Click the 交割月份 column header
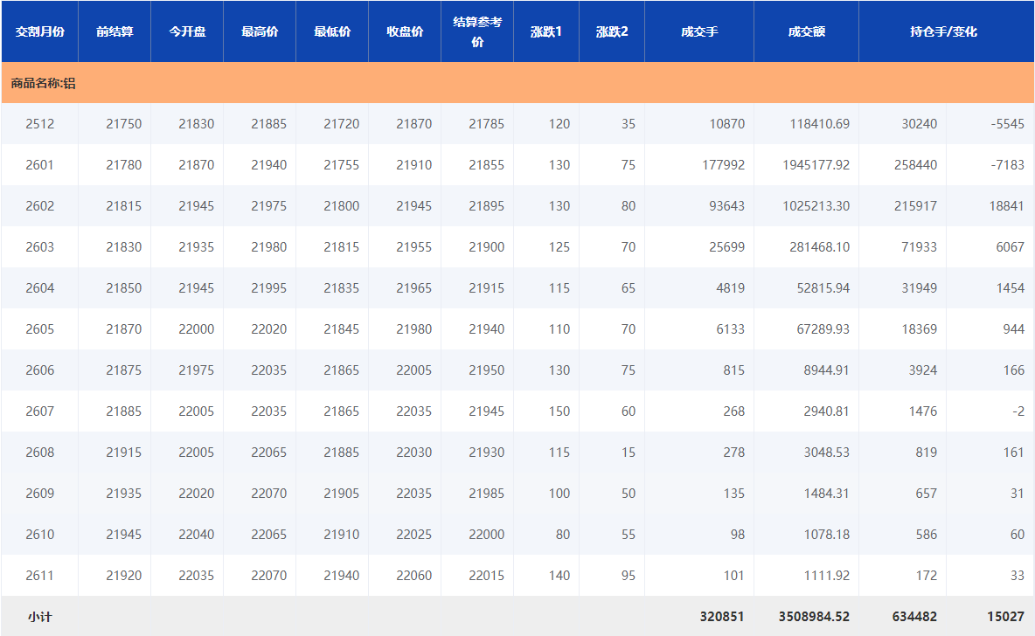Image resolution: width=1035 pixels, height=636 pixels. coord(39,31)
